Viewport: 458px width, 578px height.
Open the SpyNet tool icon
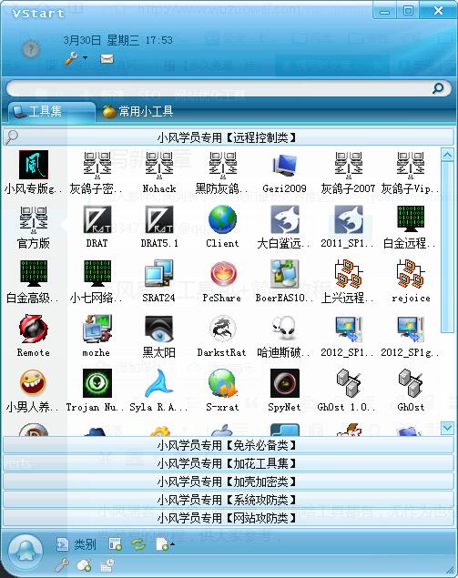[x=284, y=383]
